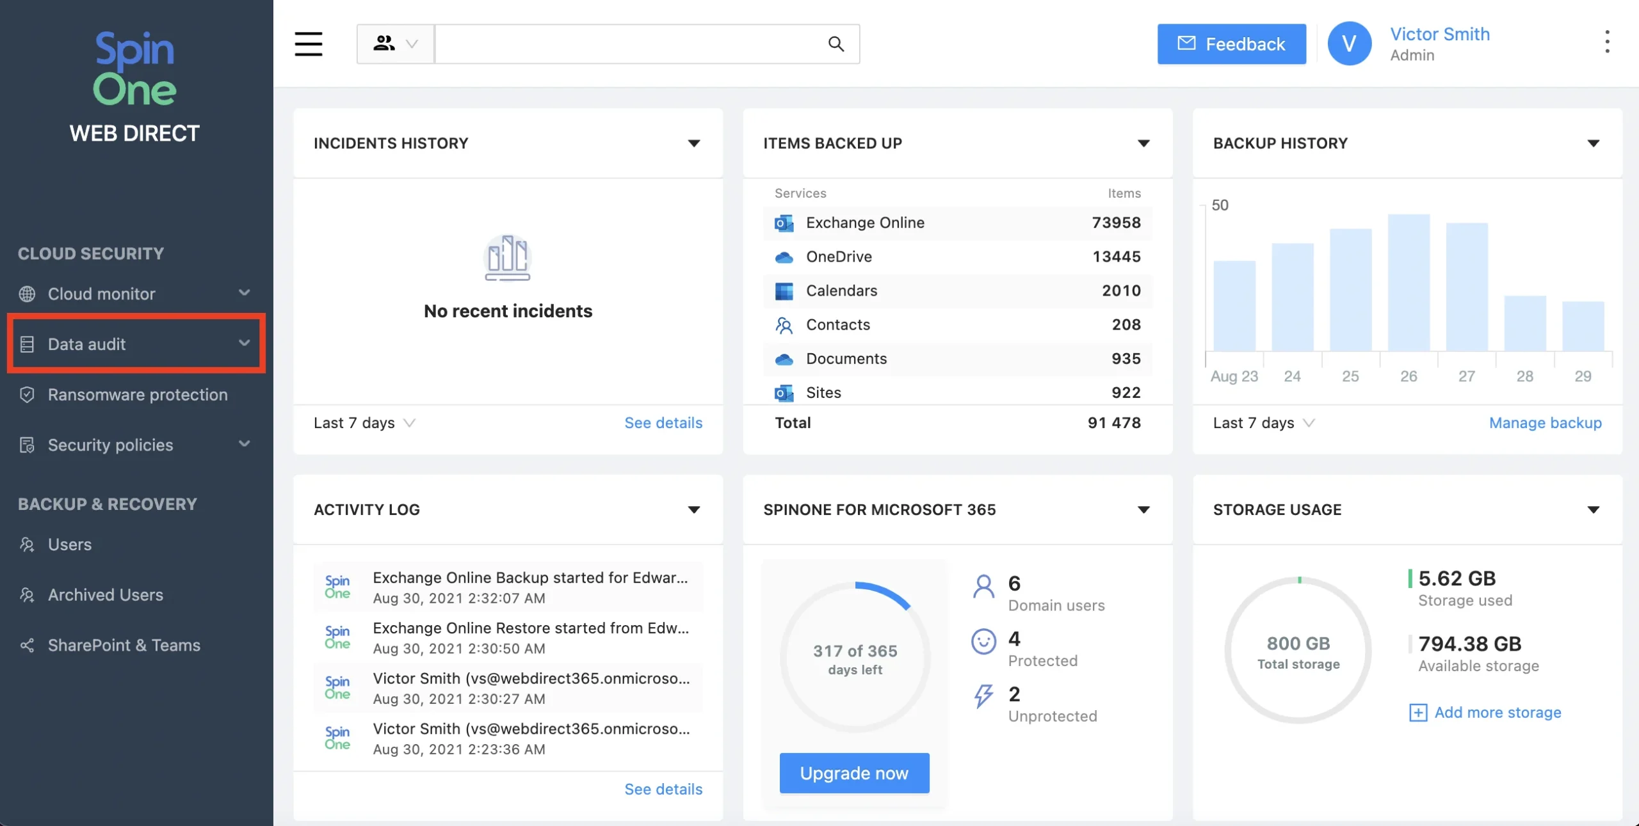Click the Domain users person icon
The image size is (1639, 826).
tap(983, 586)
